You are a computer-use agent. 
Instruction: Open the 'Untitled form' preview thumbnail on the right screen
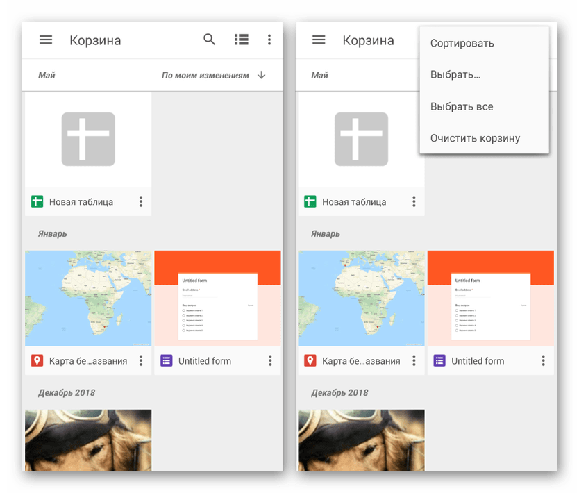(490, 298)
